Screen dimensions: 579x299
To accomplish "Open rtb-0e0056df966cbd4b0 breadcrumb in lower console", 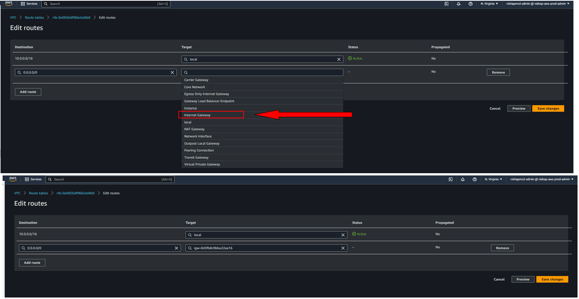I will 75,193.
